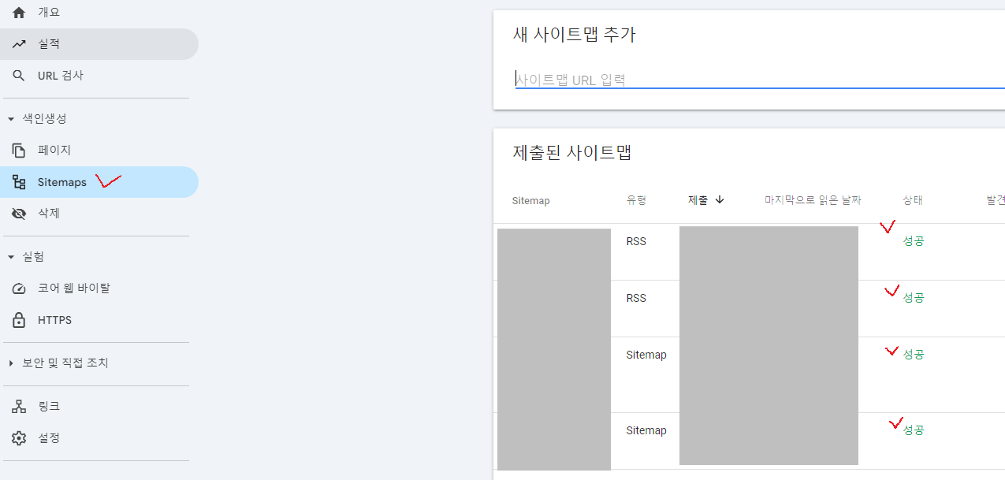1005x480 pixels.
Task: Click the second RSS row type label
Action: pyautogui.click(x=636, y=297)
